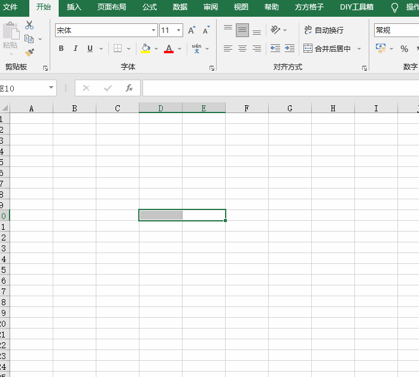The image size is (419, 377).
Task: Click the decrease indent icon
Action: tap(275, 48)
